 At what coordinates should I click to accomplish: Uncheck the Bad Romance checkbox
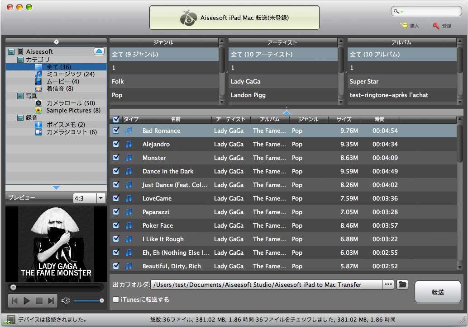coord(116,131)
